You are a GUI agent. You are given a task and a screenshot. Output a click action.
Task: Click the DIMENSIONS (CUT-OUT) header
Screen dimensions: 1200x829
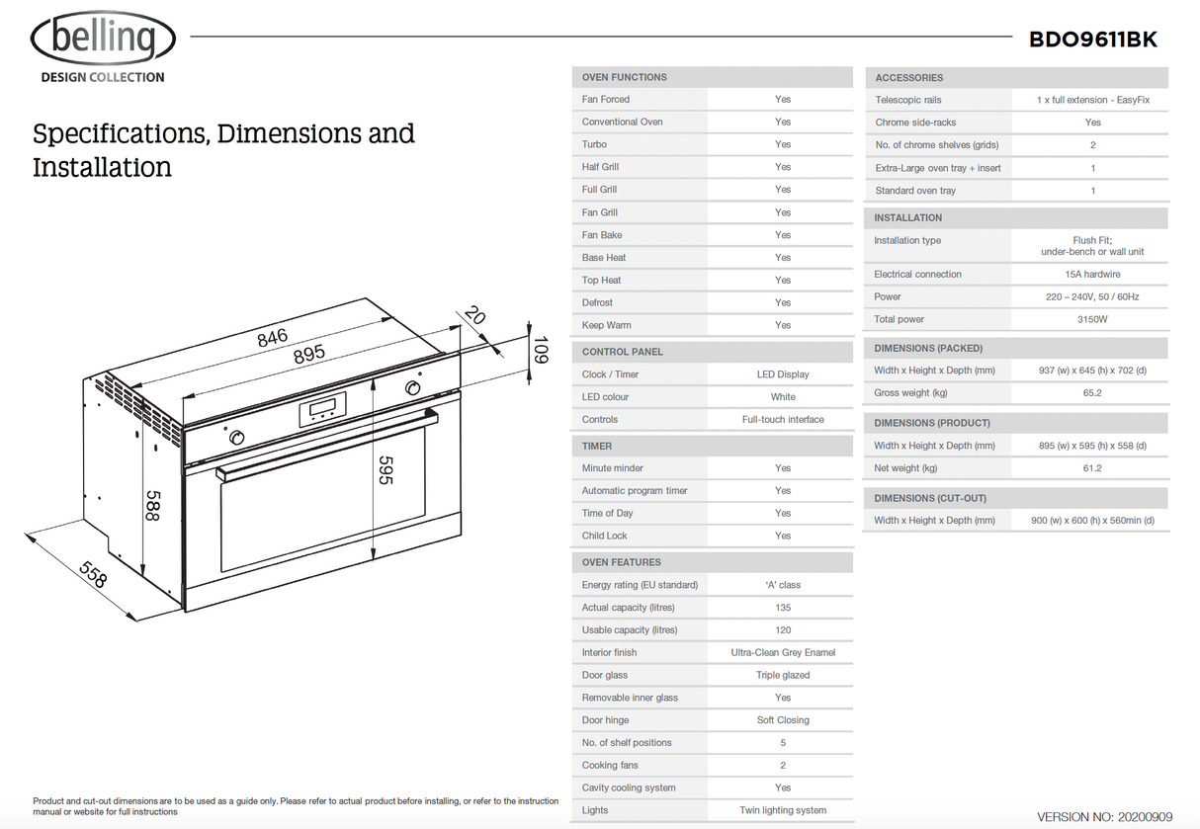click(930, 498)
